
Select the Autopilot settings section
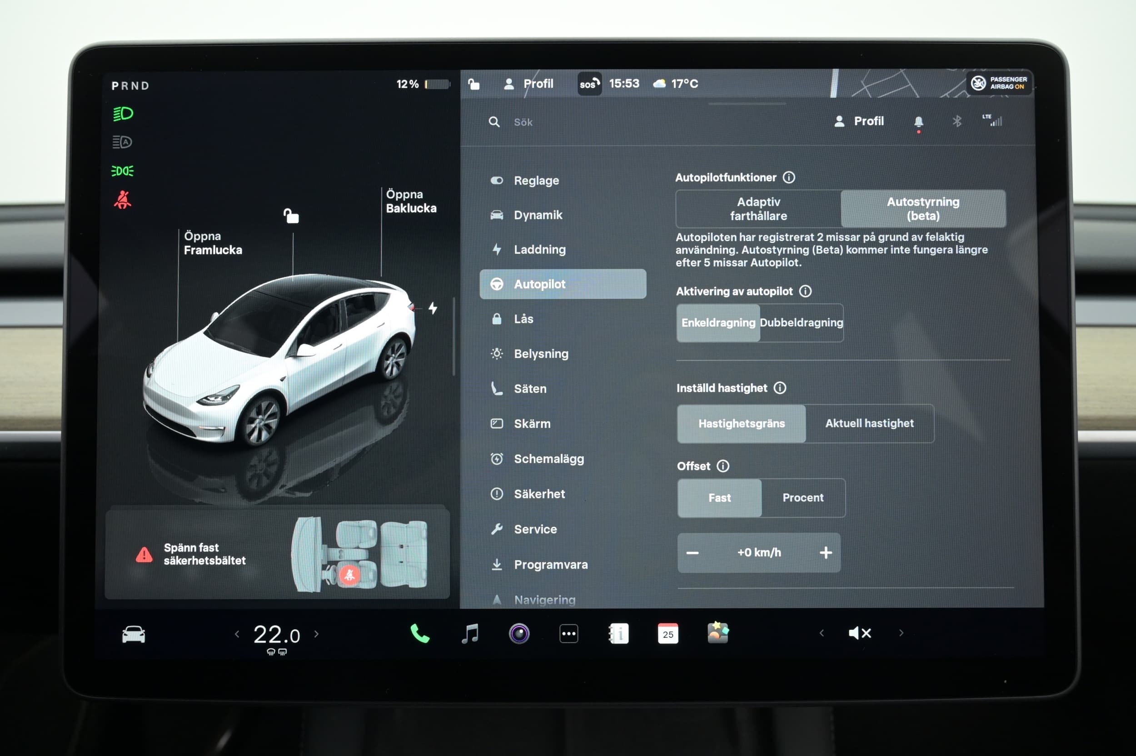click(x=563, y=284)
